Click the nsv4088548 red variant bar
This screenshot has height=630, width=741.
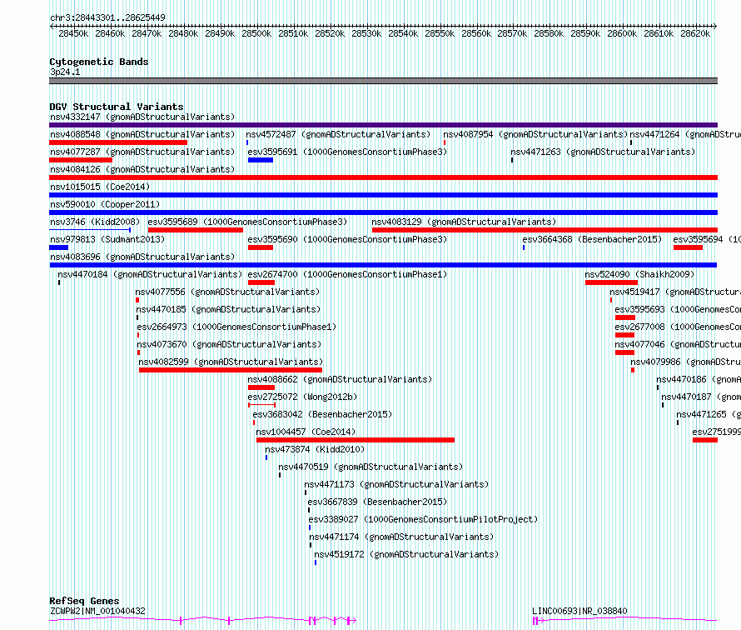tap(118, 142)
